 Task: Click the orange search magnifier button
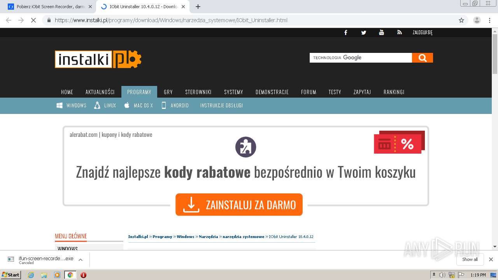423,58
